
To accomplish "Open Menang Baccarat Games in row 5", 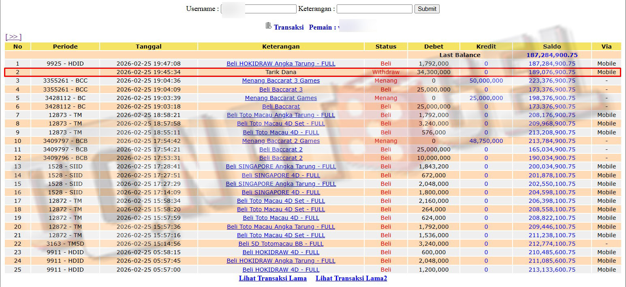I will pos(281,98).
